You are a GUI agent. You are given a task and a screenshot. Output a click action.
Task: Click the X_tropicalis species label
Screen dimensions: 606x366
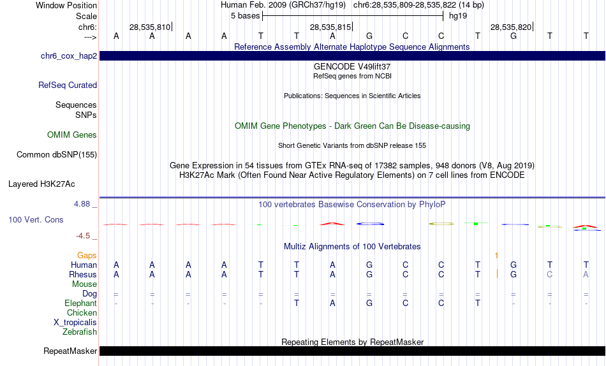coord(75,323)
